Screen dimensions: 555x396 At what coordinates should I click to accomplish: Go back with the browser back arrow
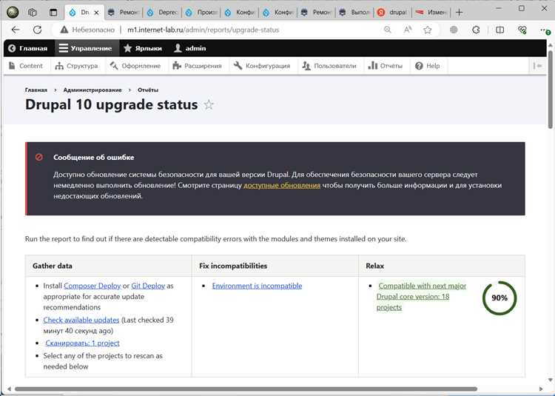[16, 30]
